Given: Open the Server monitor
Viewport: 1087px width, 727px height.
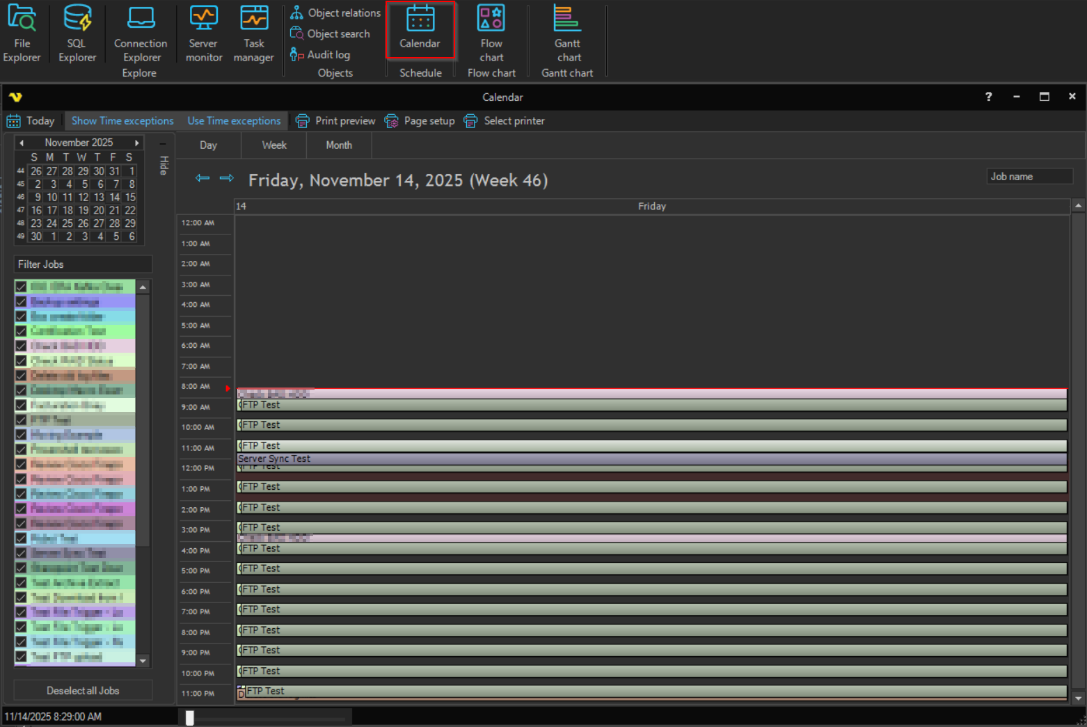Looking at the screenshot, I should 203,33.
